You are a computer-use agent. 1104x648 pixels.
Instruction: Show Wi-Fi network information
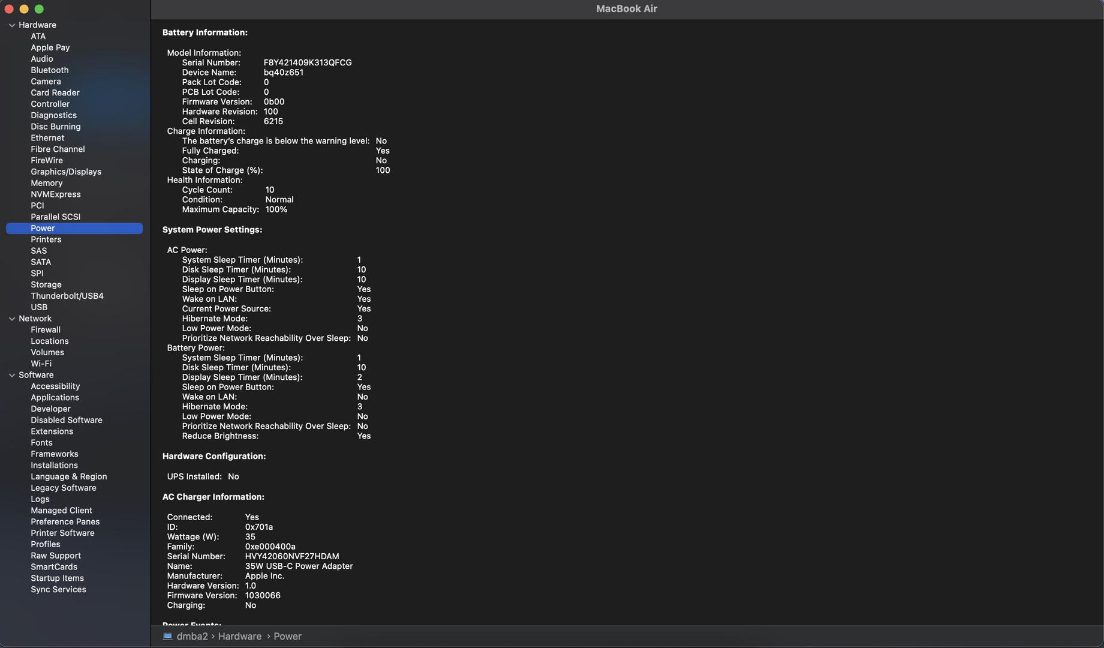click(x=41, y=364)
